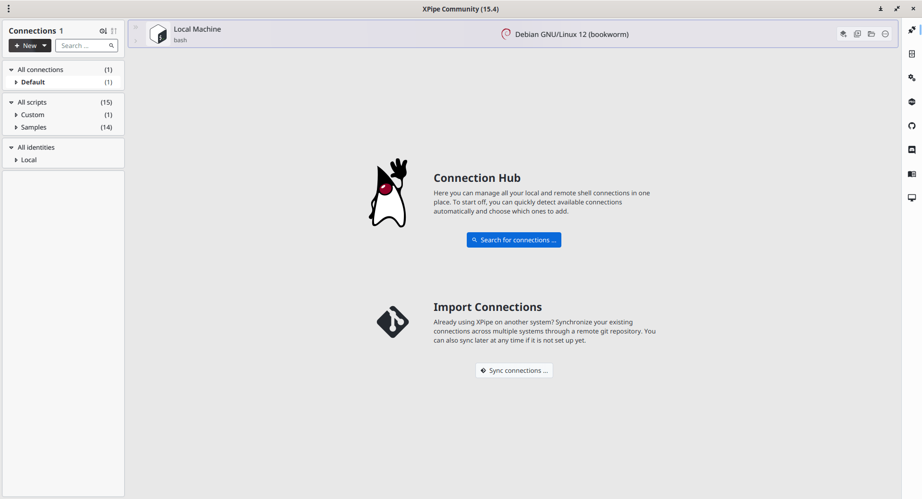Toggle alphabetical sort order
This screenshot has width=922, height=499.
point(114,31)
